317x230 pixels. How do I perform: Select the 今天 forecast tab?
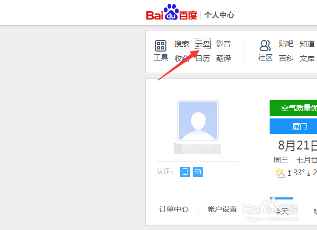282,212
